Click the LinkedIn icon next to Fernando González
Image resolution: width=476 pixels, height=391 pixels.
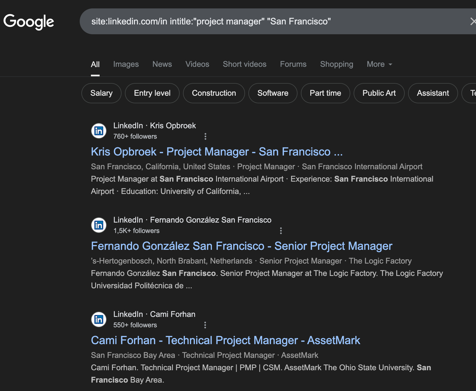coord(99,225)
